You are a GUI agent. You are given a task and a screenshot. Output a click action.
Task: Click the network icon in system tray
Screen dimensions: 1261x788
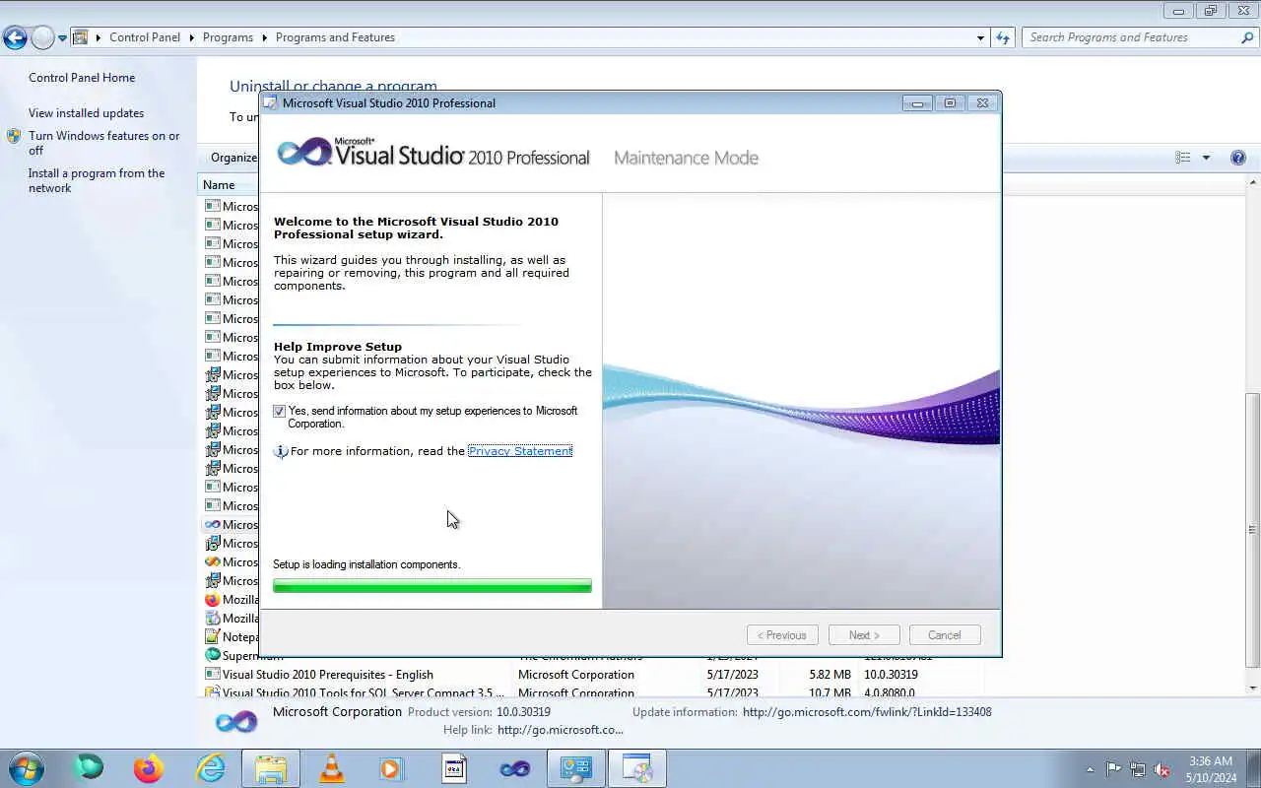point(1138,769)
